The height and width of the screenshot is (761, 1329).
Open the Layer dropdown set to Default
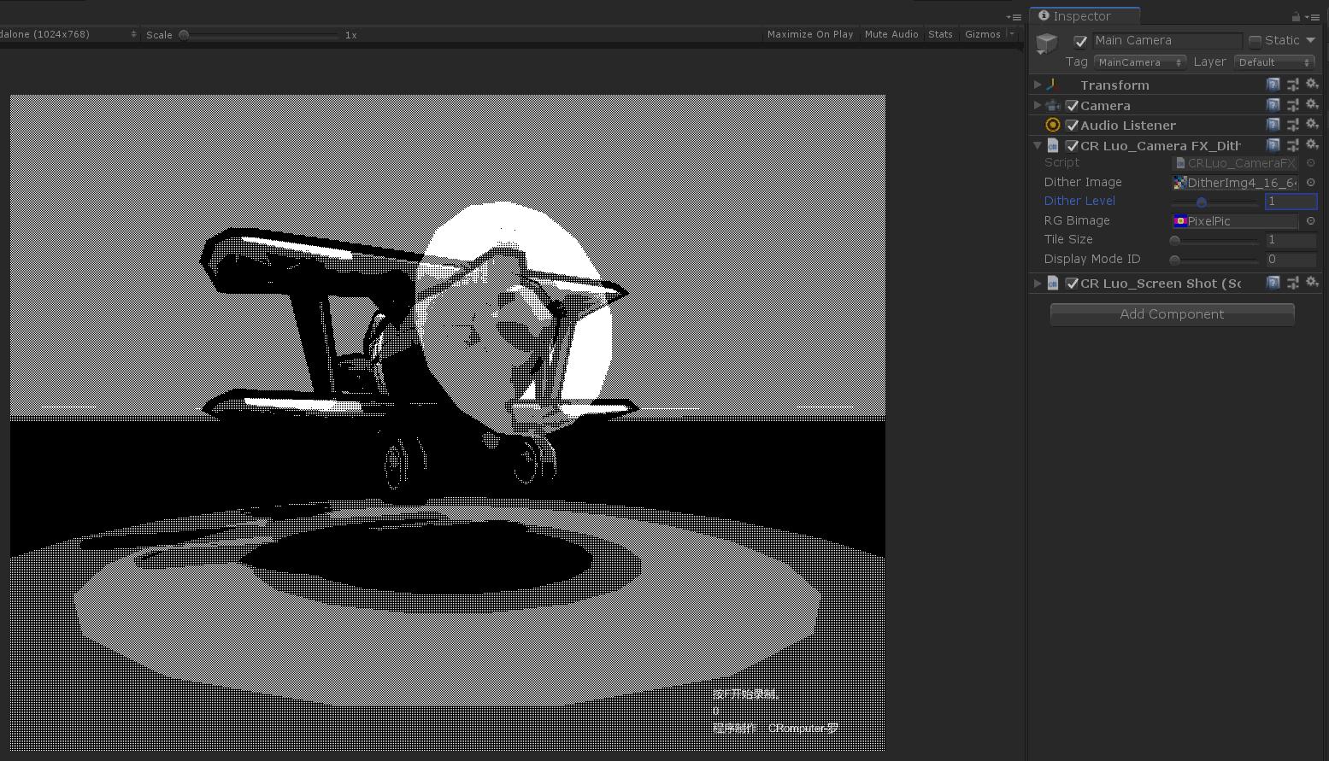1273,61
